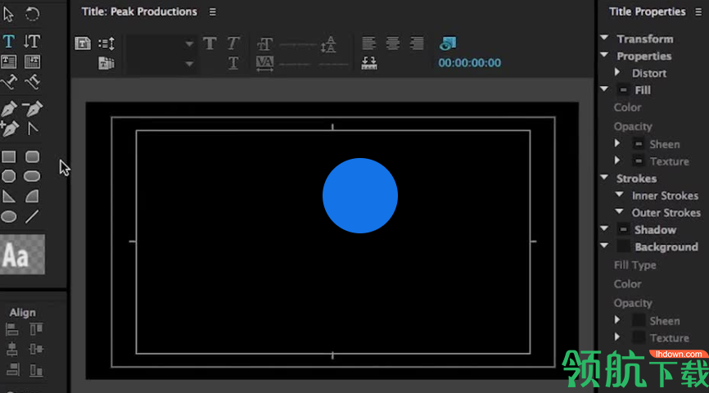The image size is (709, 393).
Task: Choose the Rounded Rectangle pill tool
Action: 32,176
